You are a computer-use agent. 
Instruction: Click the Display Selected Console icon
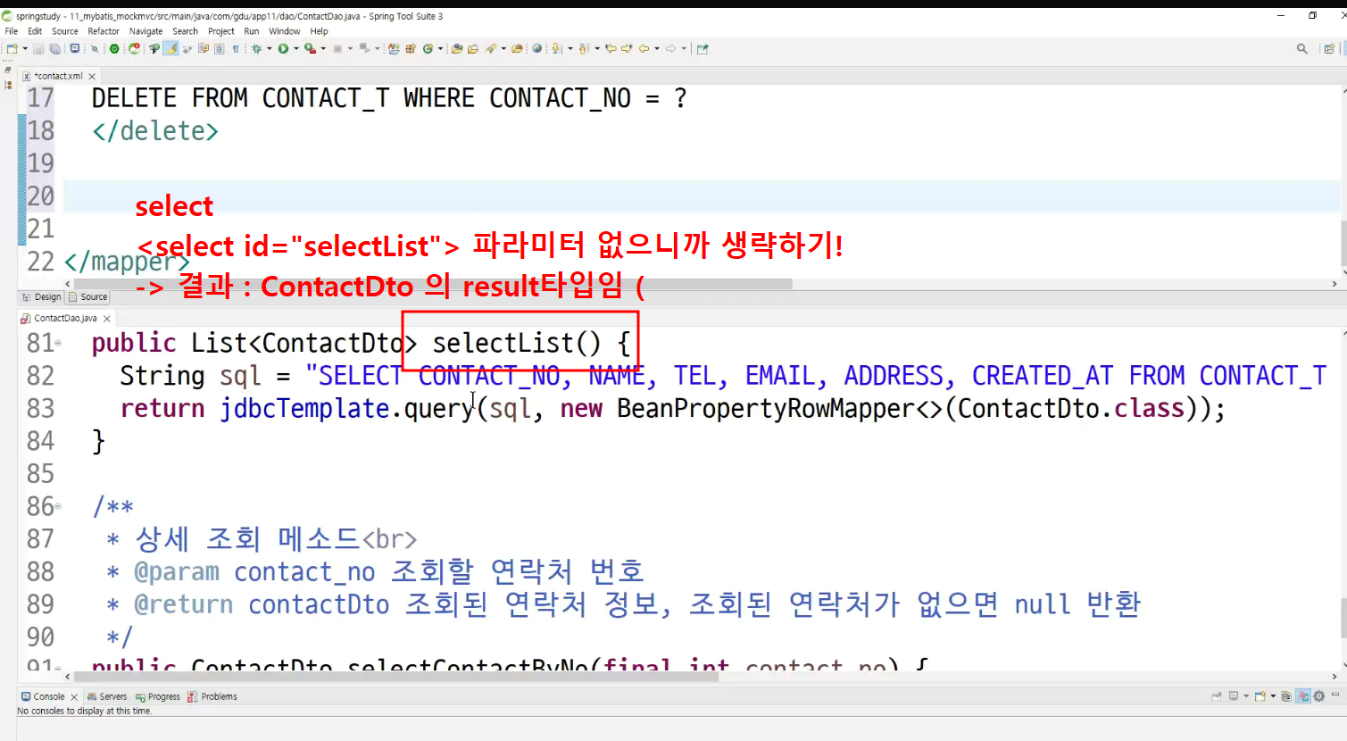click(x=1234, y=696)
